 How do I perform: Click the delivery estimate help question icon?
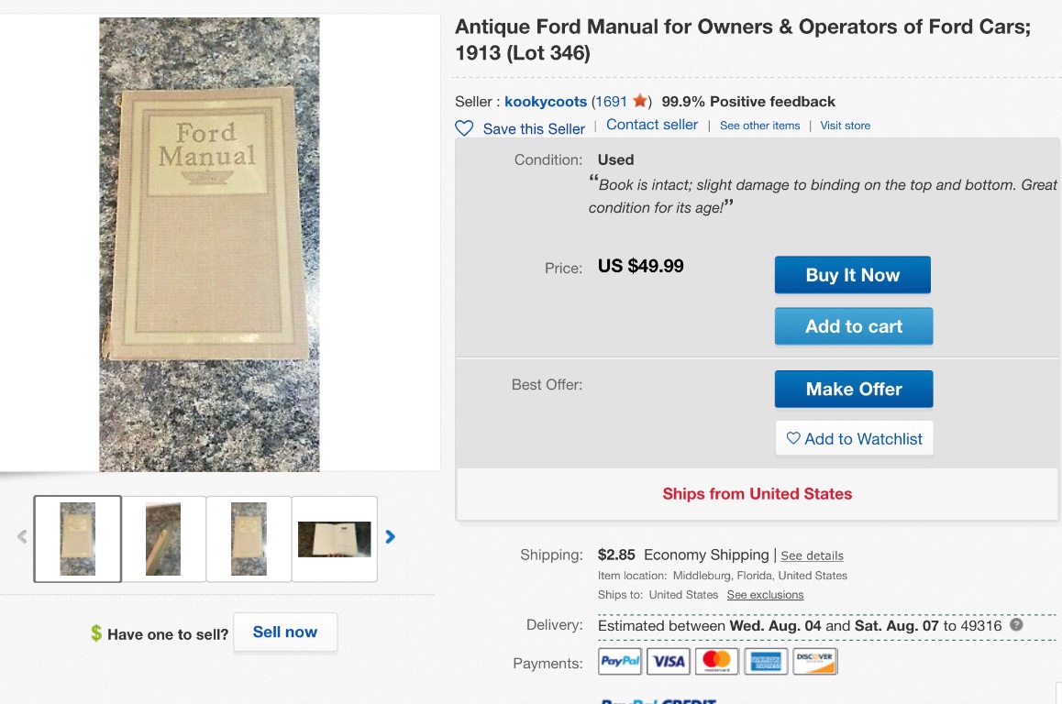(x=1016, y=625)
